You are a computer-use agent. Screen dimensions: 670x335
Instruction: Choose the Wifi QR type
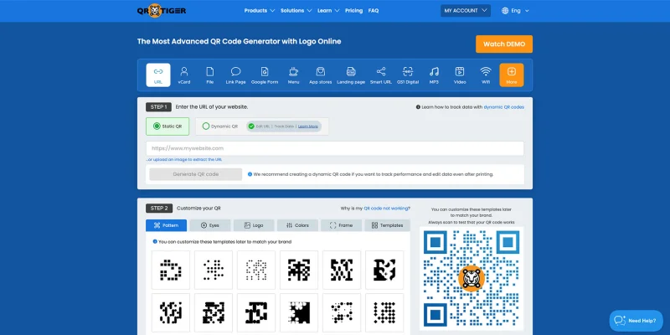pos(486,75)
